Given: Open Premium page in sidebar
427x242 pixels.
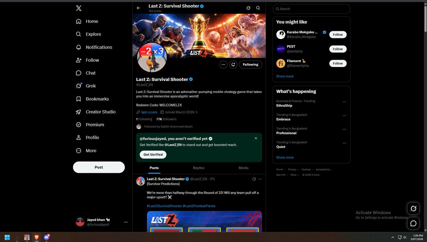Looking at the screenshot, I should (90, 125).
